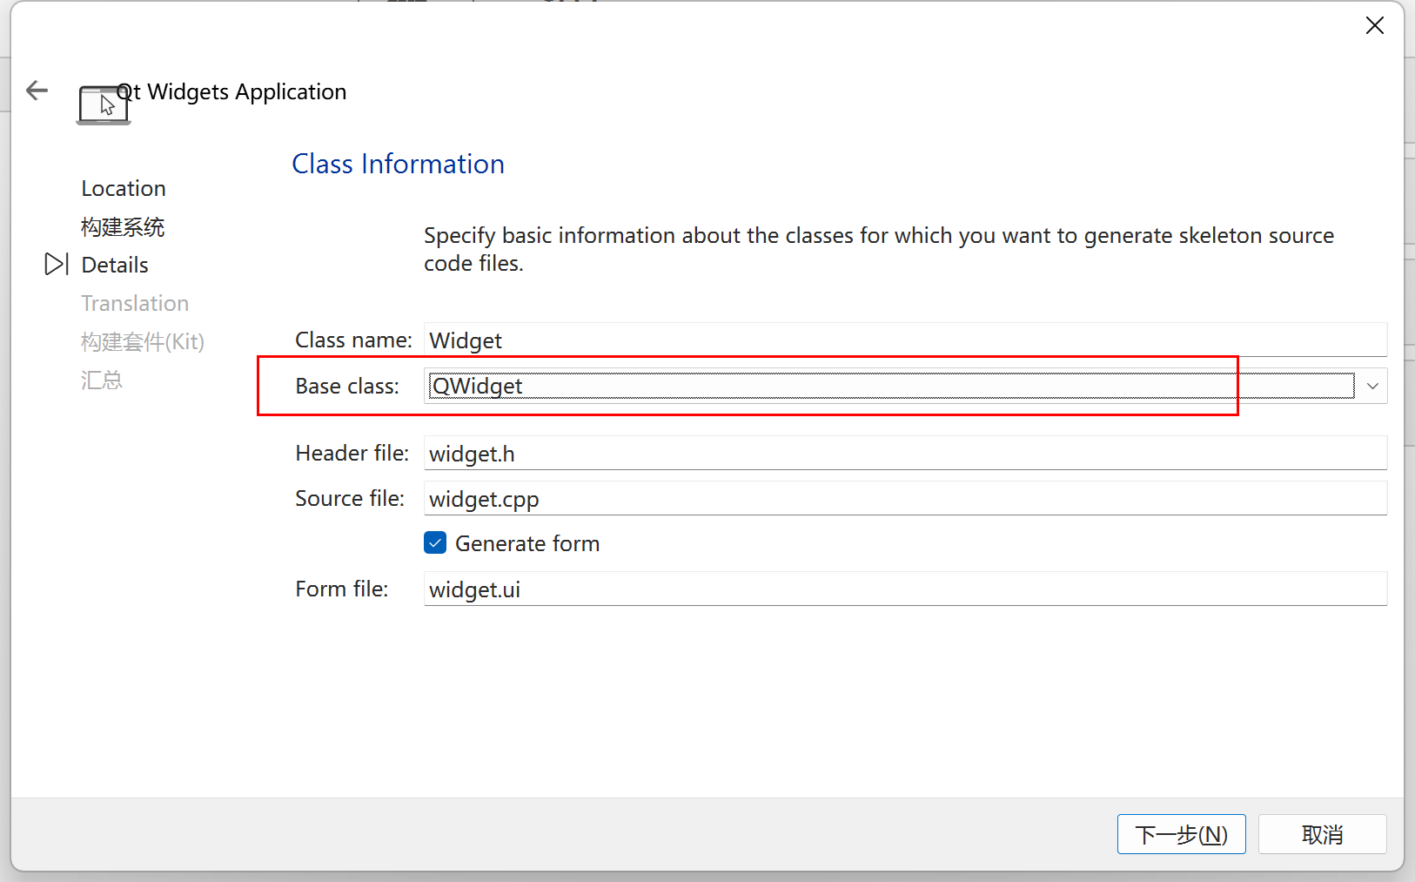Click the Class Information heading
The image size is (1415, 882).
[x=398, y=164]
